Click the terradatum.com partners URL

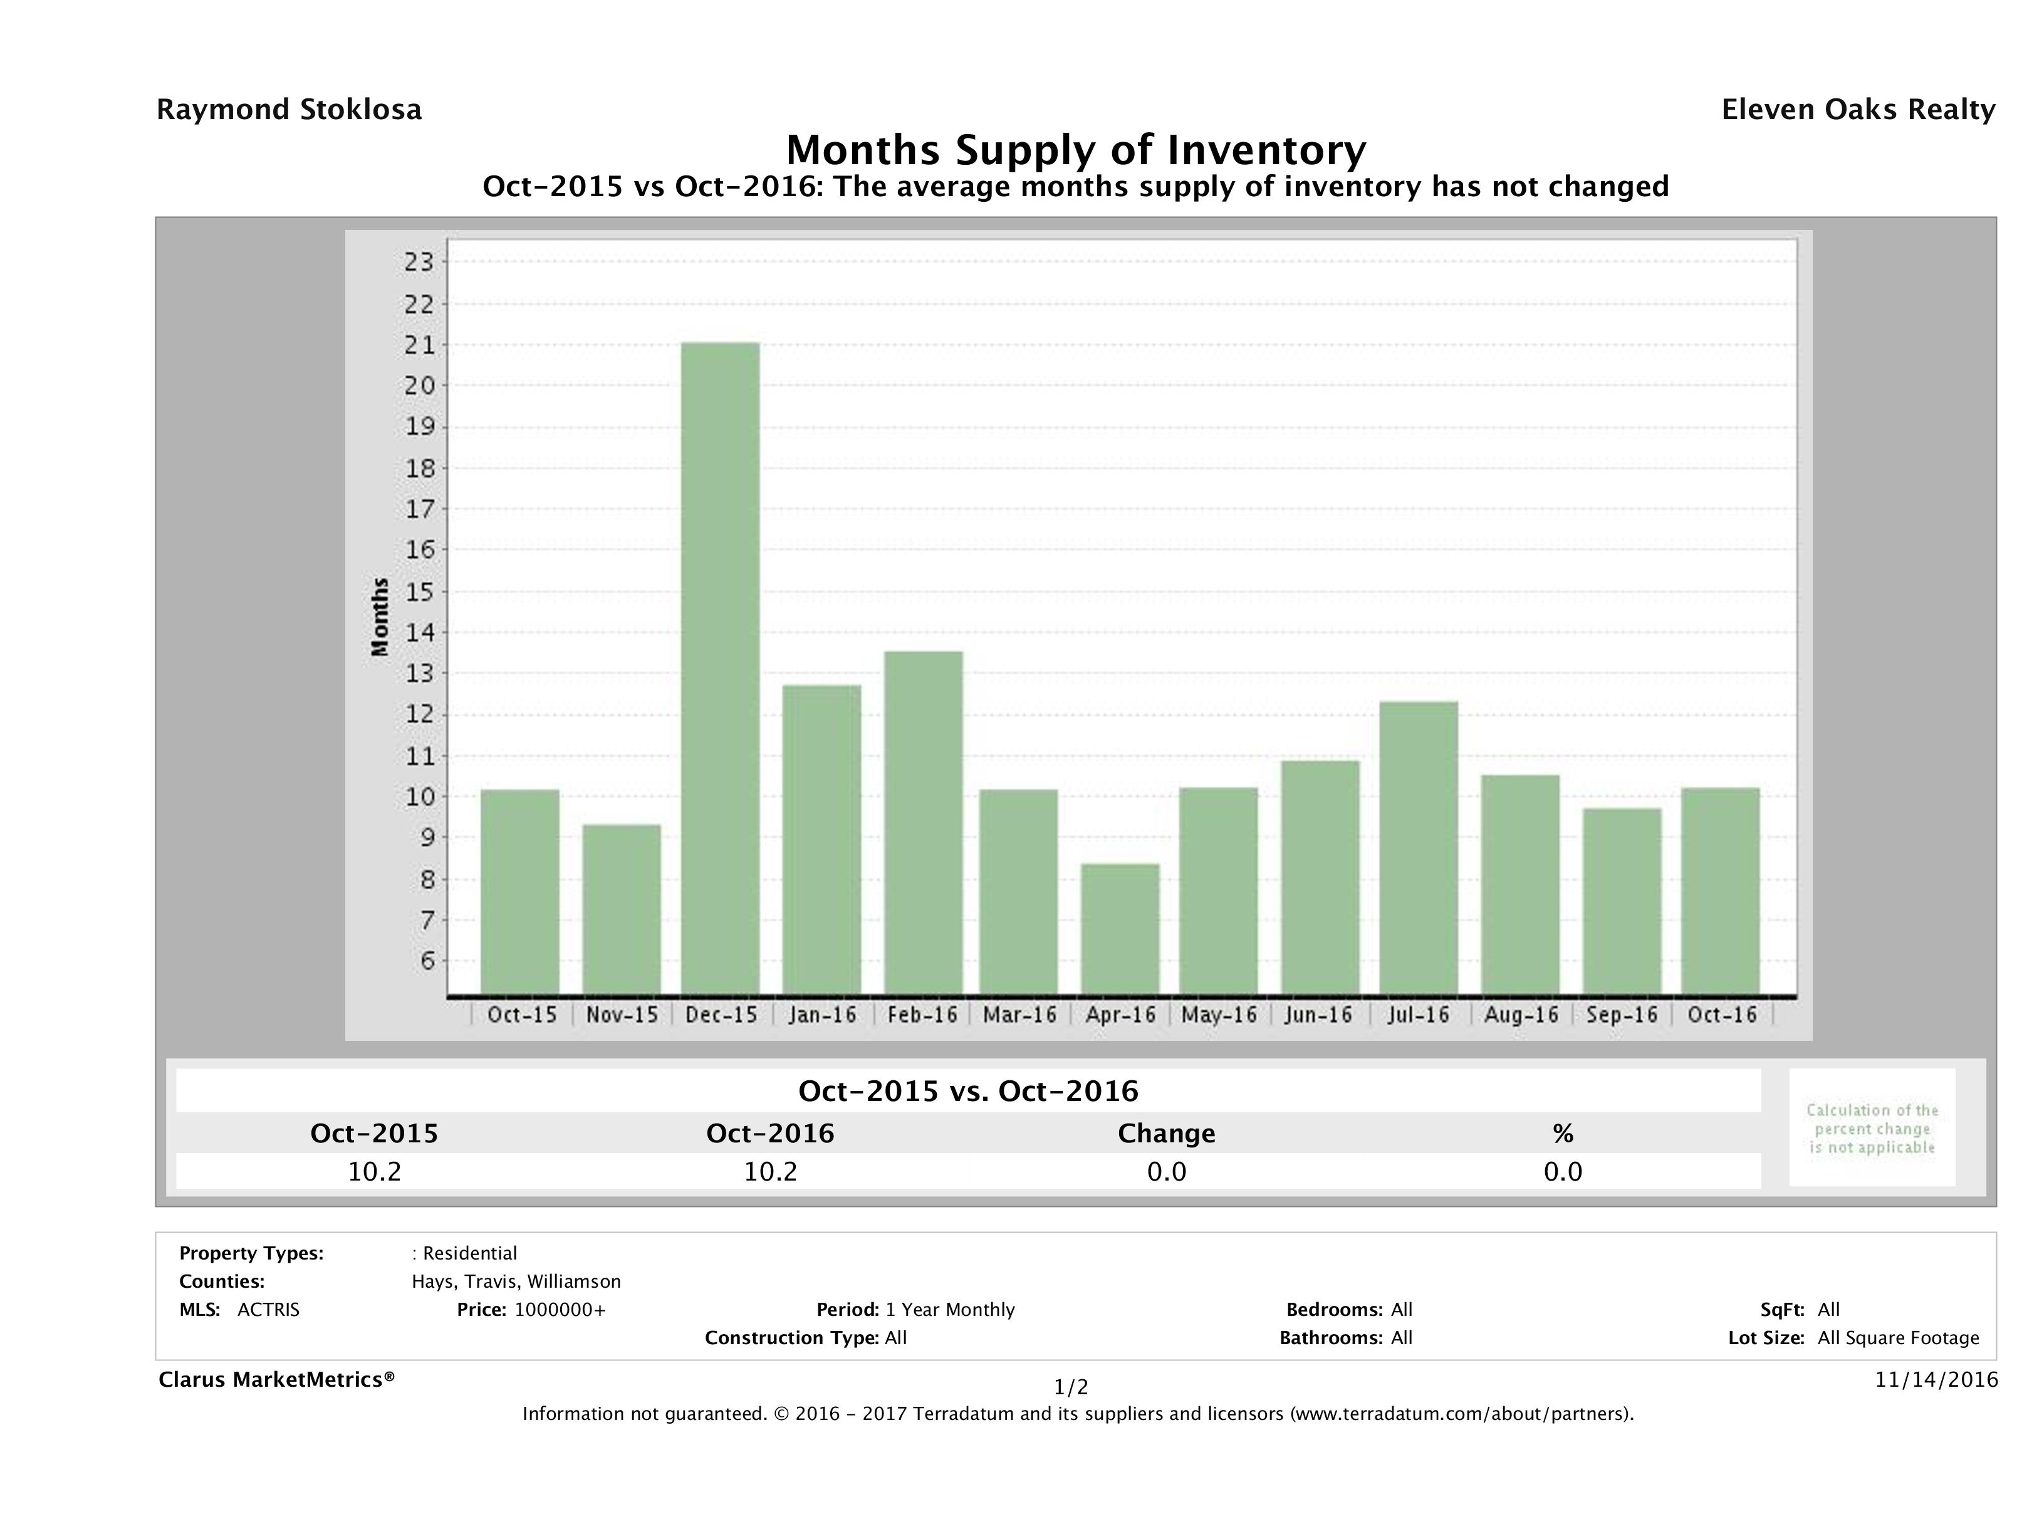click(x=1460, y=1414)
